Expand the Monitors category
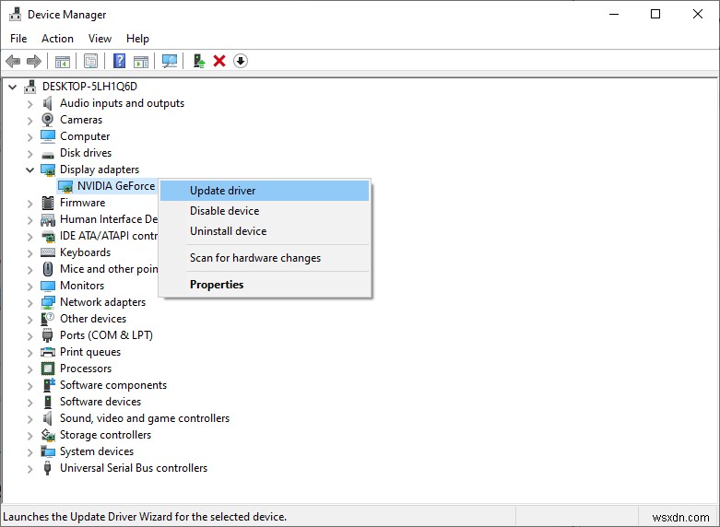 [x=30, y=286]
